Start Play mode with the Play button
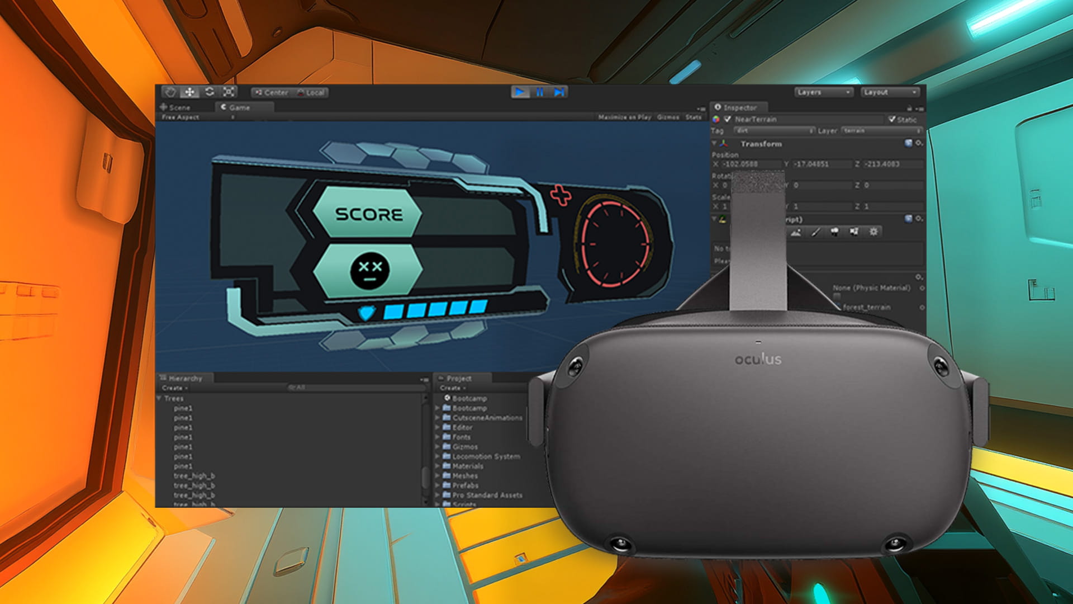 [520, 92]
